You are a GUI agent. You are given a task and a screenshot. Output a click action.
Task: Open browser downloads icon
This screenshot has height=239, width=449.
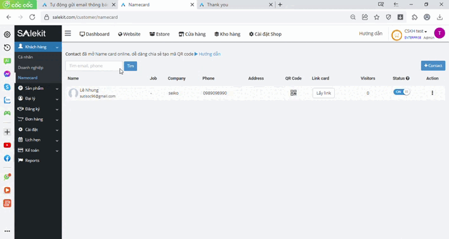[x=440, y=17]
